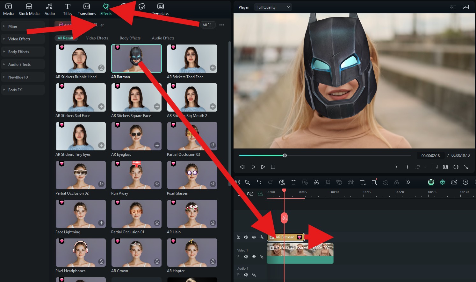Mute the AR Batman effect track
Viewport: 476px width, 282px height.
[x=246, y=237]
